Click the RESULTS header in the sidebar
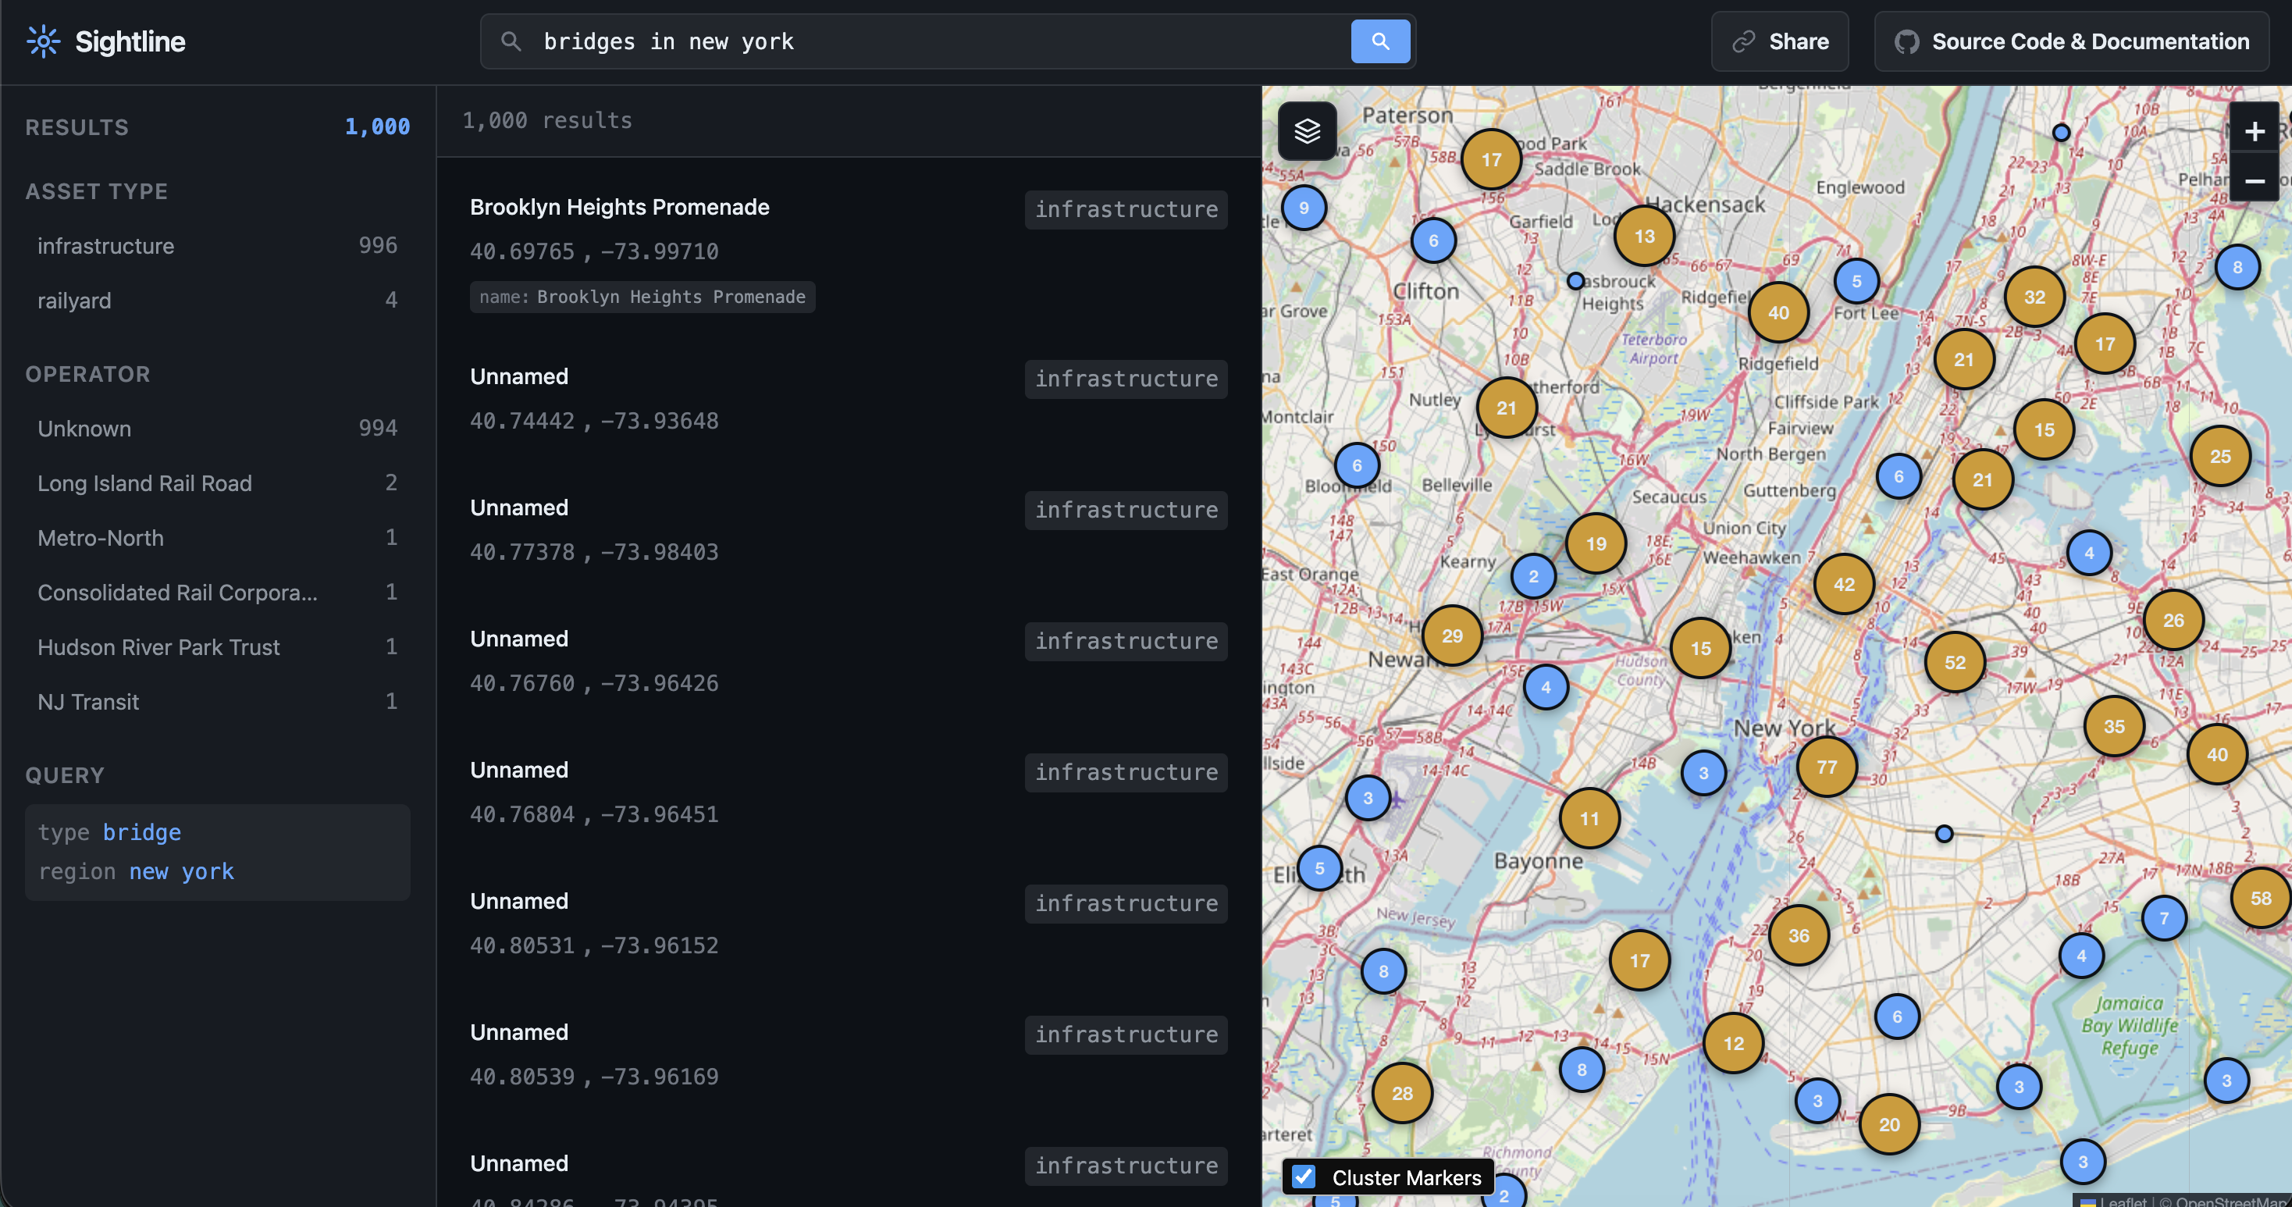2292x1207 pixels. (x=77, y=126)
